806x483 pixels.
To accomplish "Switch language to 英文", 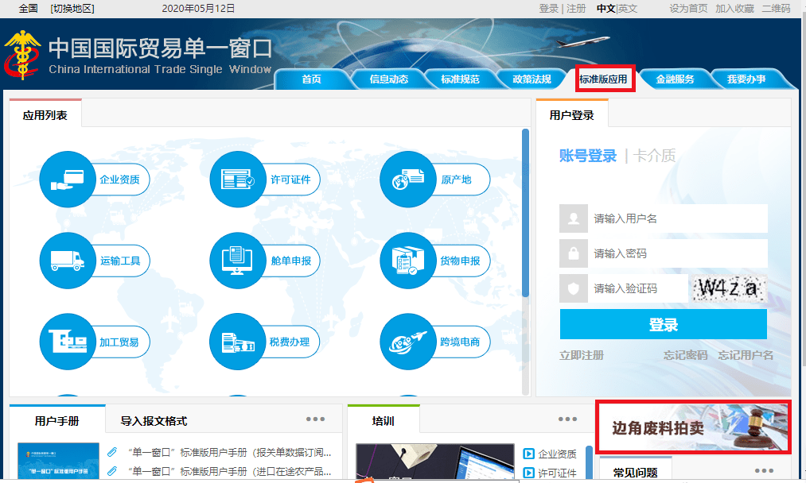I will coord(628,9).
